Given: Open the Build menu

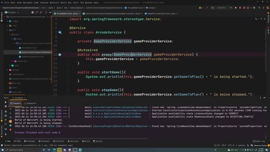Looking at the screenshot, I should tap(64, 3).
